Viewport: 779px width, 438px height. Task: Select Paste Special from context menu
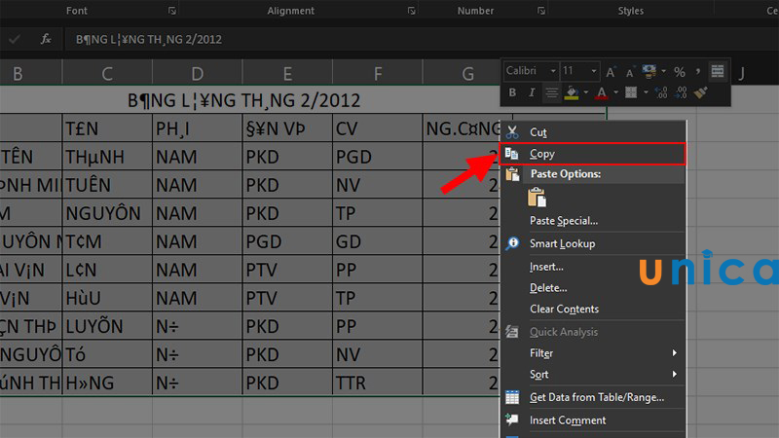[563, 221]
